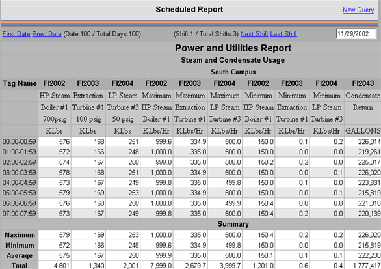Click the Average summary row label
This screenshot has height=269, width=381.
[20, 255]
